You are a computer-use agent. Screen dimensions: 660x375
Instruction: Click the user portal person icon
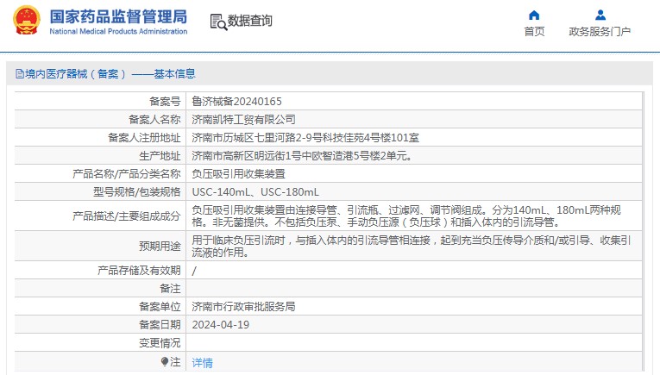pyautogui.click(x=600, y=15)
